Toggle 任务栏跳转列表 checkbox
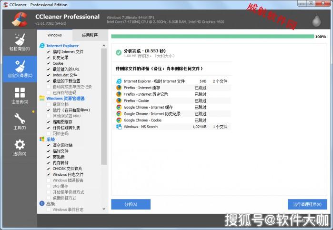Screen dimensions: 333x230 [49, 128]
